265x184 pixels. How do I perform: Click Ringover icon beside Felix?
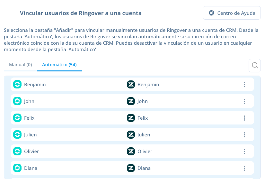[x=17, y=118]
